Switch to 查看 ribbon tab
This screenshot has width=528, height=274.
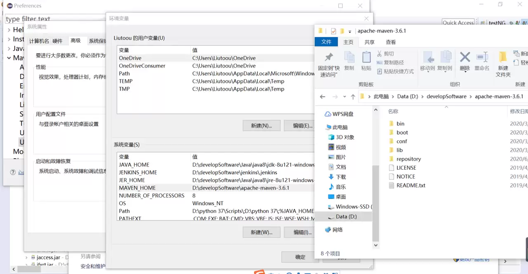(391, 42)
